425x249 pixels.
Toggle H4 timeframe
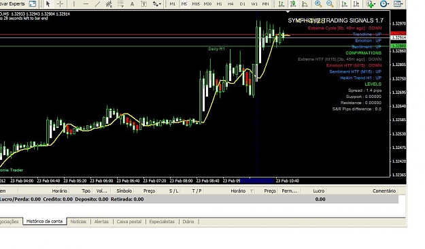231,4
